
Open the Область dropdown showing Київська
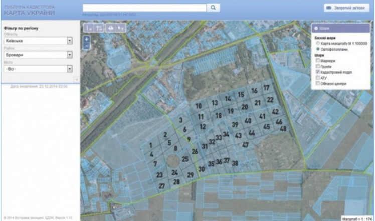(x=70, y=41)
